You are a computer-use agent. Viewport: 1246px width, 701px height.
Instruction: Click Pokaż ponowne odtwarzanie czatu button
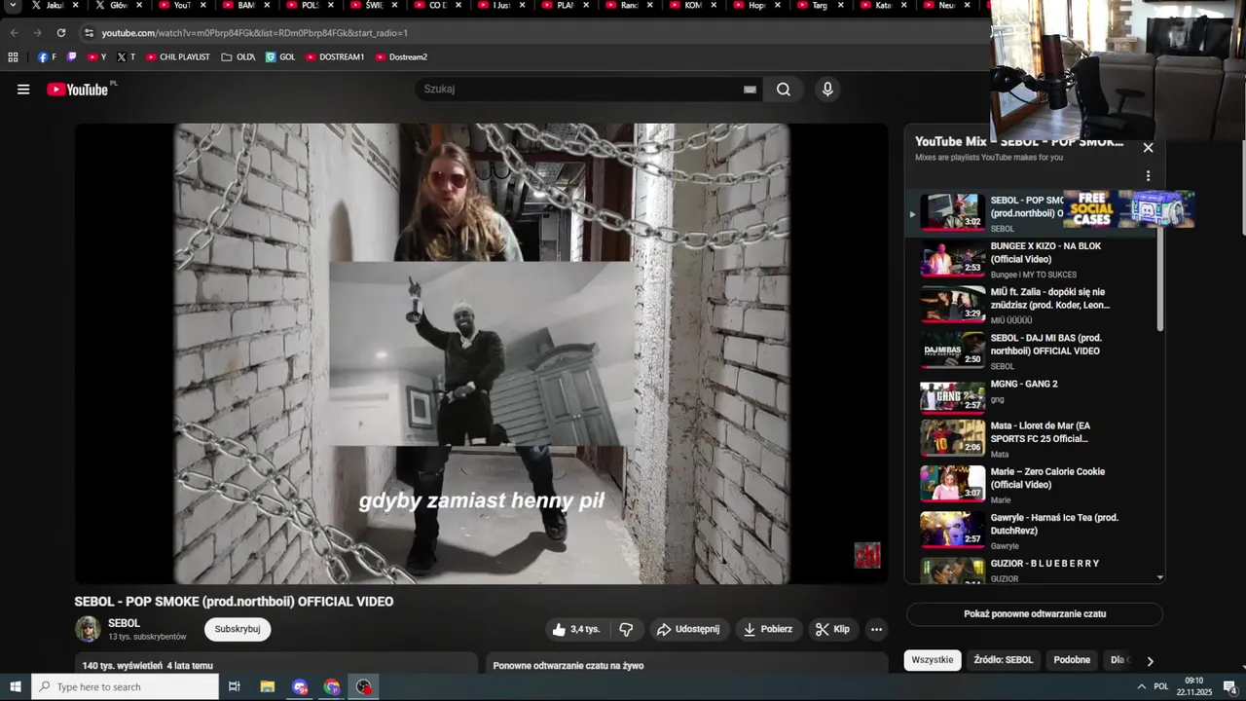coord(1035,614)
